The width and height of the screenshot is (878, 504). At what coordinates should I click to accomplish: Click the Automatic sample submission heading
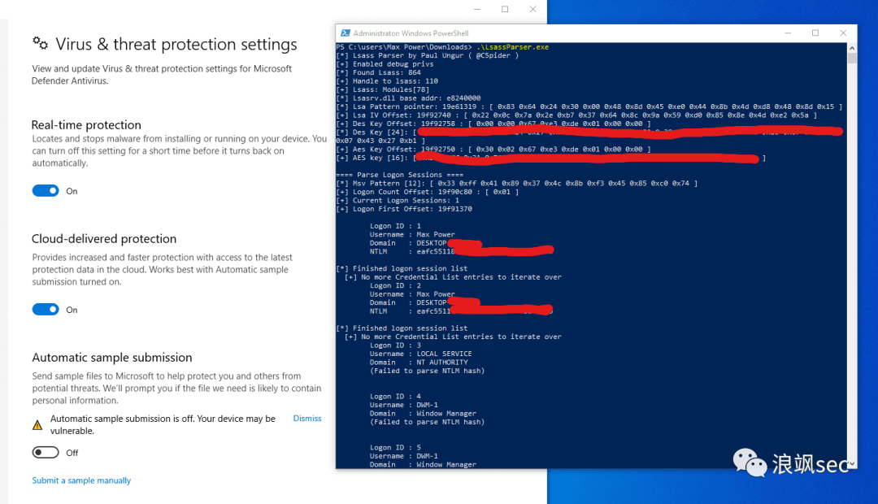112,358
